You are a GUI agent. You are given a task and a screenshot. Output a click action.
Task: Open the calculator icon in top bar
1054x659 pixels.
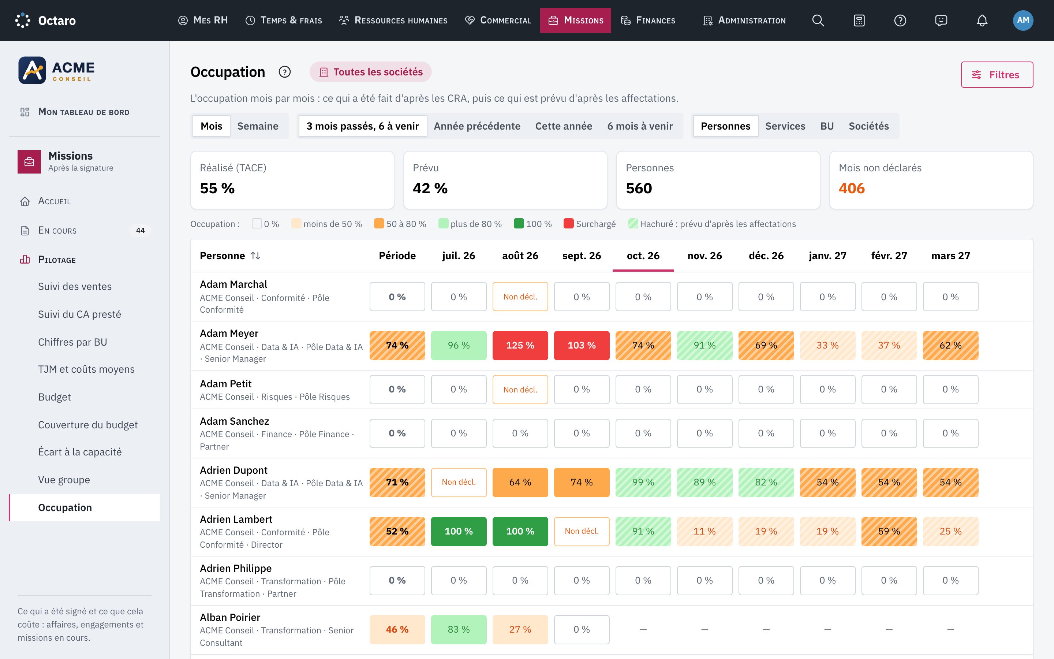point(859,21)
